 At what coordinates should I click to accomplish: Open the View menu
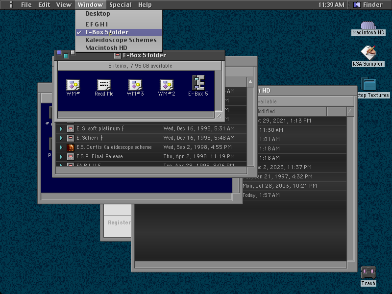[x=64, y=4]
